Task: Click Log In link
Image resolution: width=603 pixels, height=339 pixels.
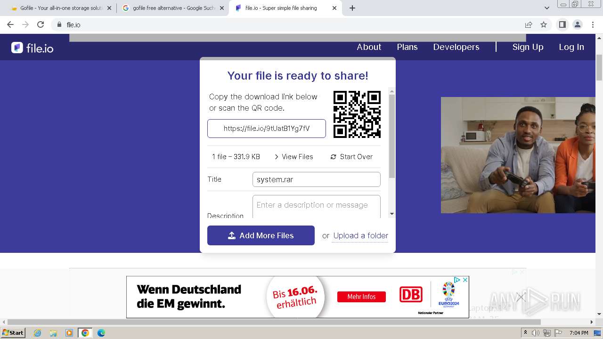Action: click(x=571, y=47)
